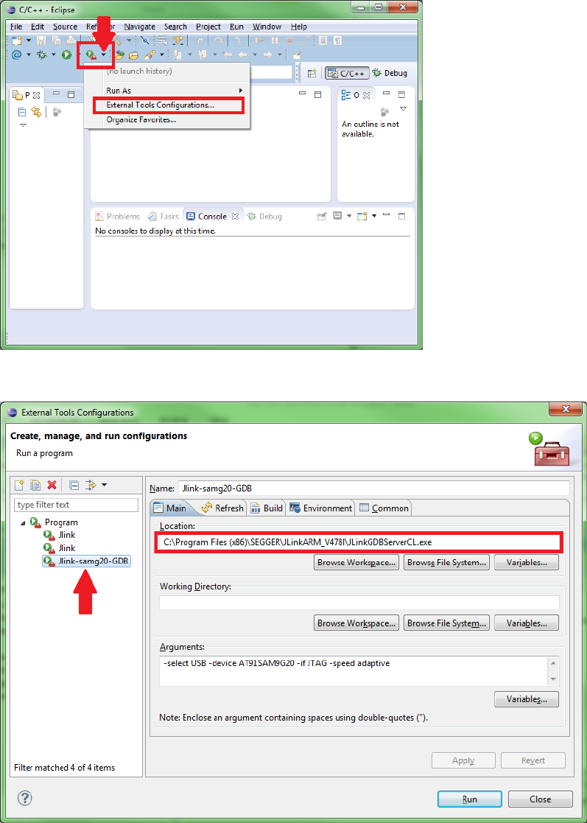The width and height of the screenshot is (587, 823).
Task: Click the Open Console icon
Action: (362, 216)
